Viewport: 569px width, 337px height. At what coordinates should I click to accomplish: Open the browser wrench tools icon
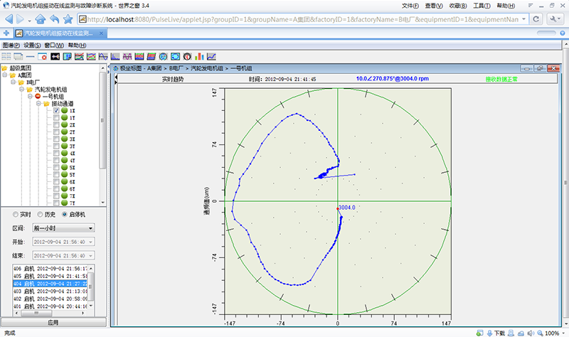click(x=555, y=19)
